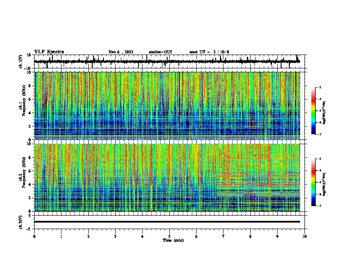Click the ch.1 voltage waveform trace
The height and width of the screenshot is (265, 343).
[167, 61]
